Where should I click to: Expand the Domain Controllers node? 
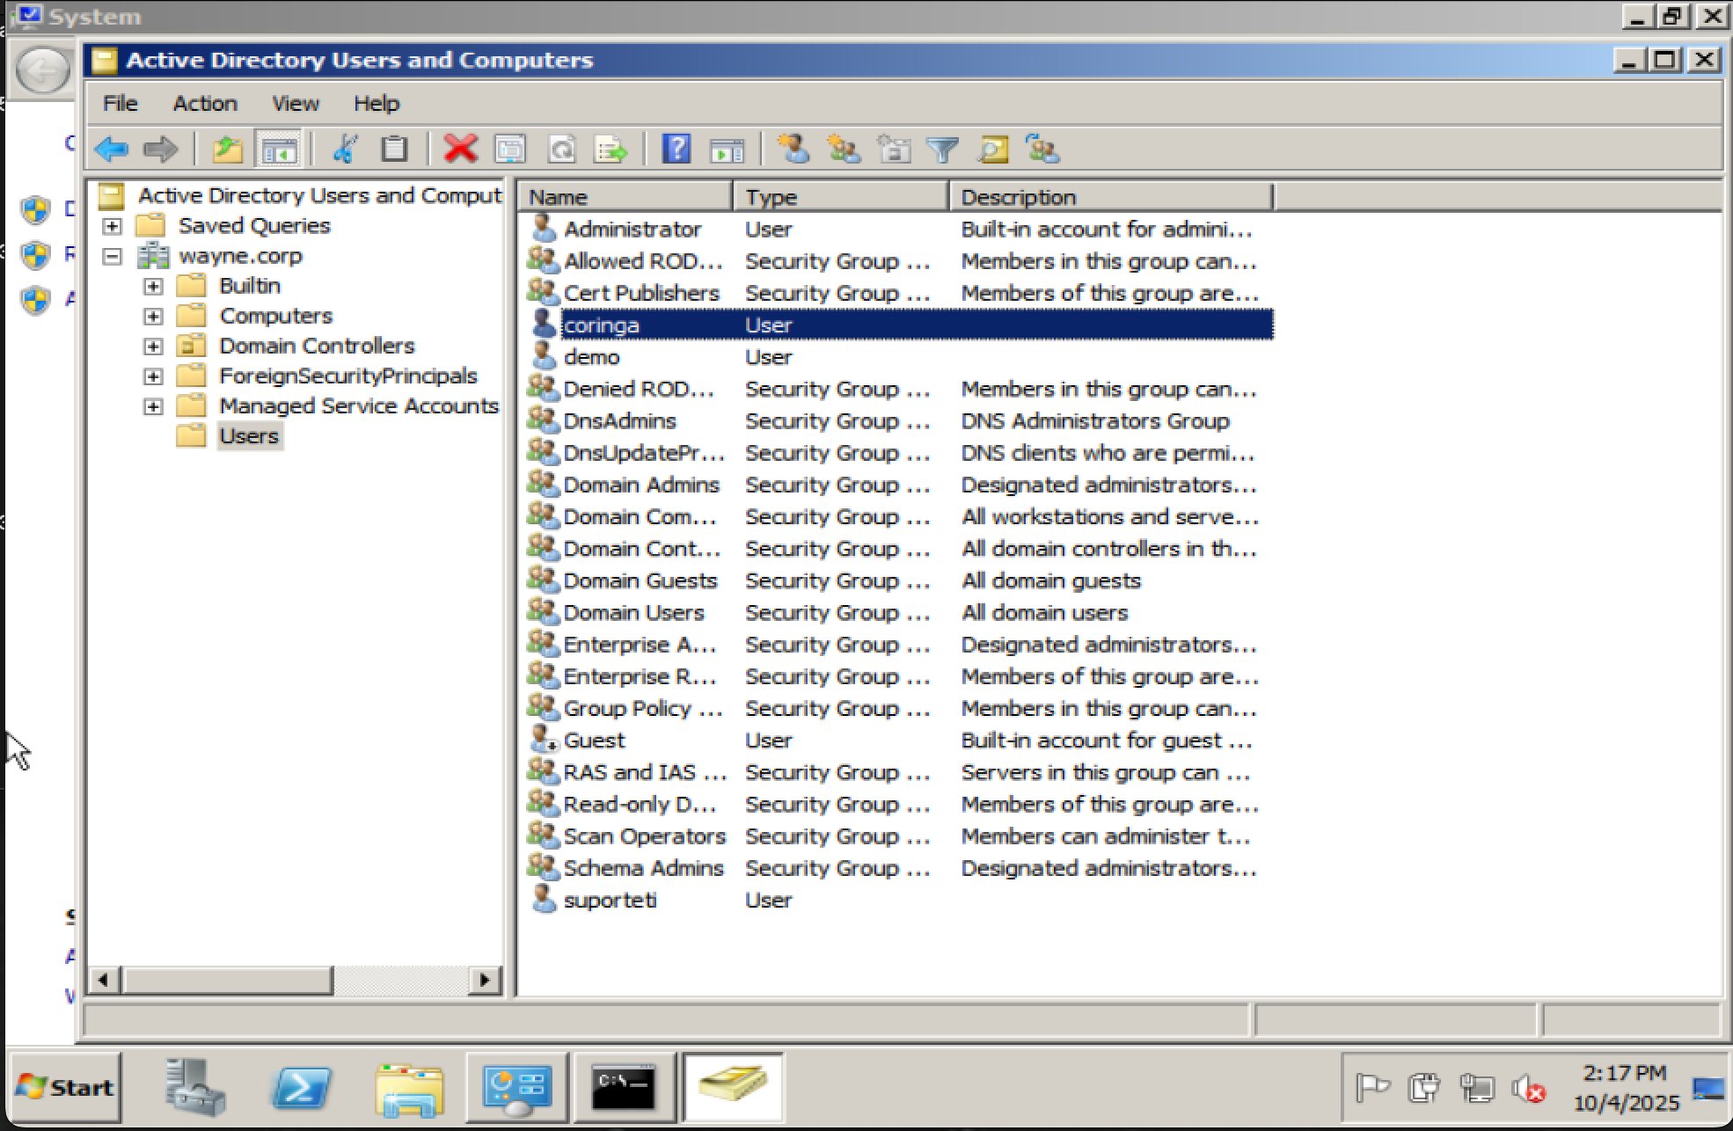(x=153, y=346)
